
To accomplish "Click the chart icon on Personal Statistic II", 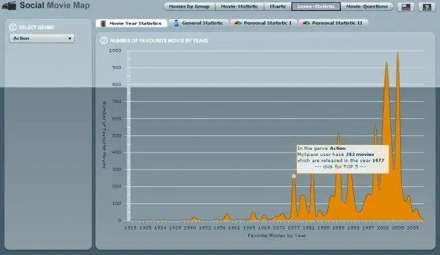I will pyautogui.click(x=306, y=23).
